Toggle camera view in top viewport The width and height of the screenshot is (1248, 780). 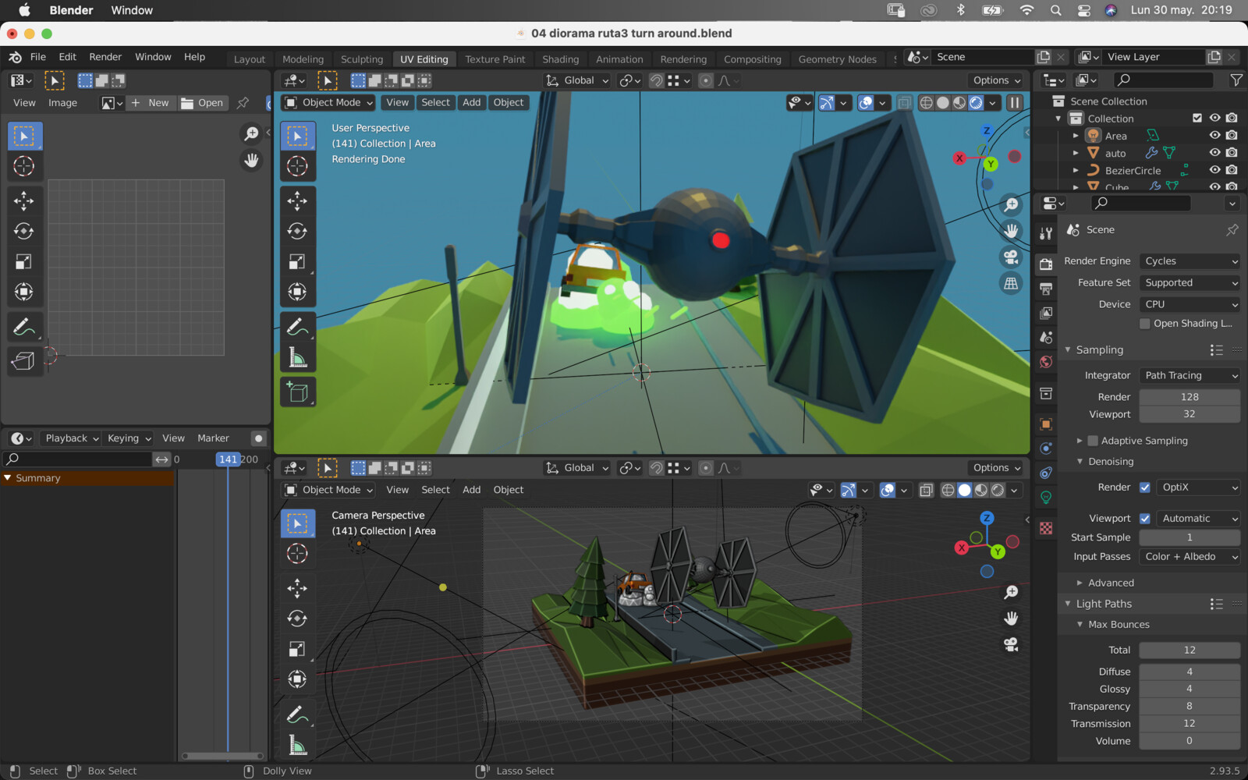(1011, 257)
